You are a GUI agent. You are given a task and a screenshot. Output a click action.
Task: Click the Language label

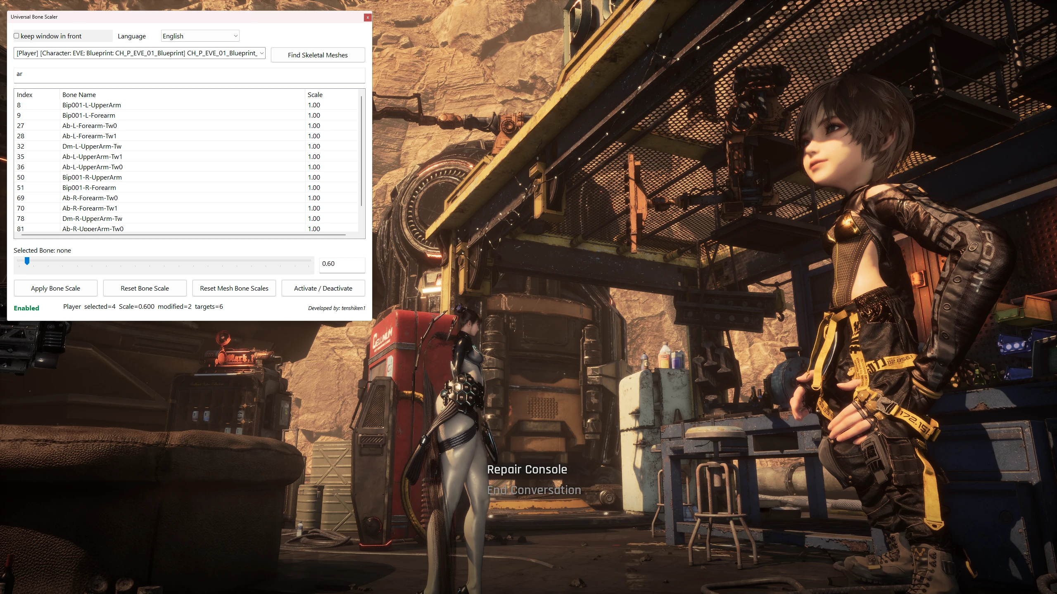pos(132,36)
